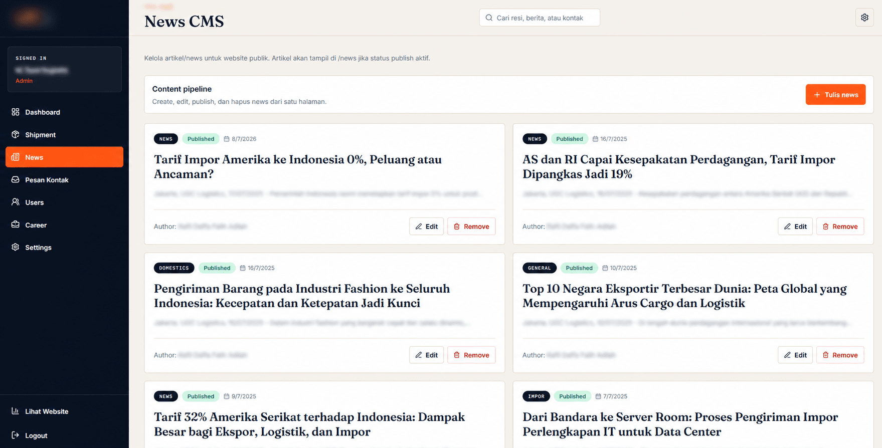This screenshot has height=448, width=882.
Task: Click the Admin role label
Action: click(x=24, y=81)
